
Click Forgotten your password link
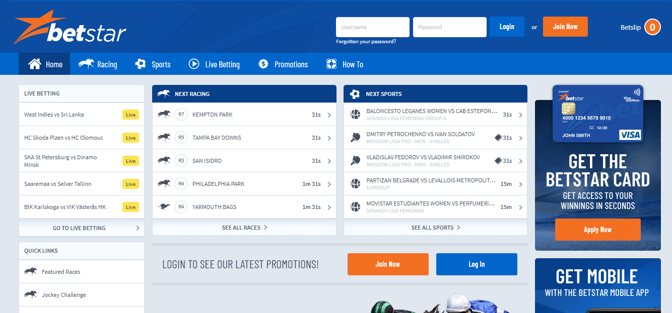click(366, 42)
